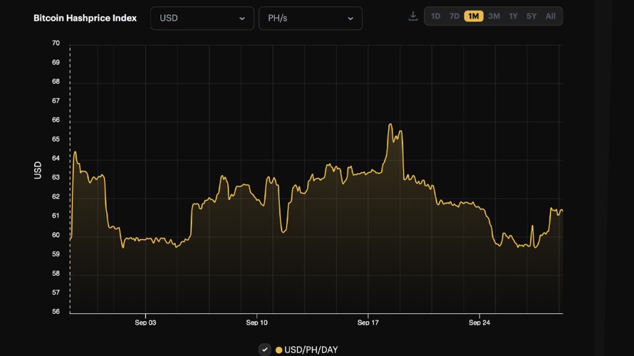634x356 pixels.
Task: Click the chart peak near Sep 17
Action: (390, 125)
